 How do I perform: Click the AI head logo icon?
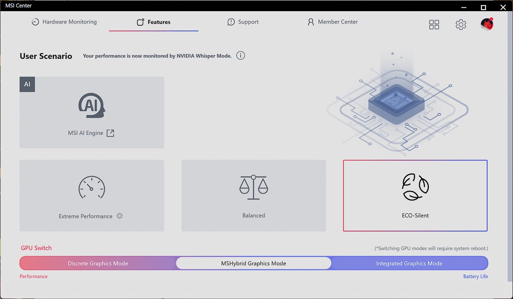[x=92, y=106]
